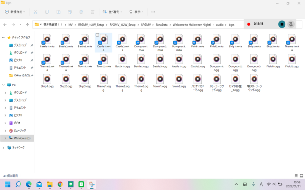This screenshot has height=190, width=305.
Task: Select file Theme1.m4a
Action: pyautogui.click(x=292, y=43)
